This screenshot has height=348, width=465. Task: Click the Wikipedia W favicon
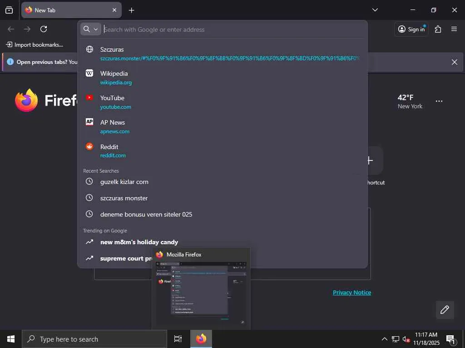click(x=89, y=73)
